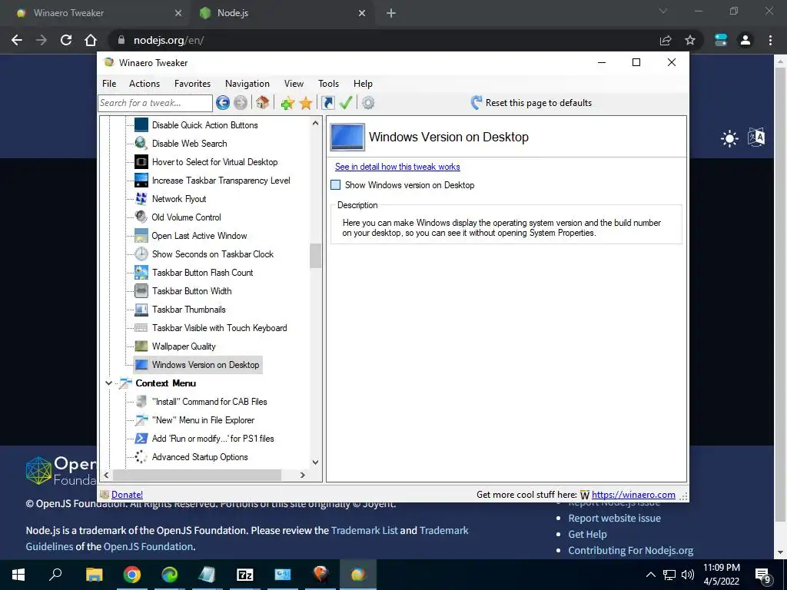Open favorites via gold star toolbar icon
Image resolution: width=787 pixels, height=590 pixels.
tap(306, 104)
